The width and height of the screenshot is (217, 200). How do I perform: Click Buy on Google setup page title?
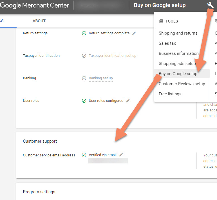160,5
